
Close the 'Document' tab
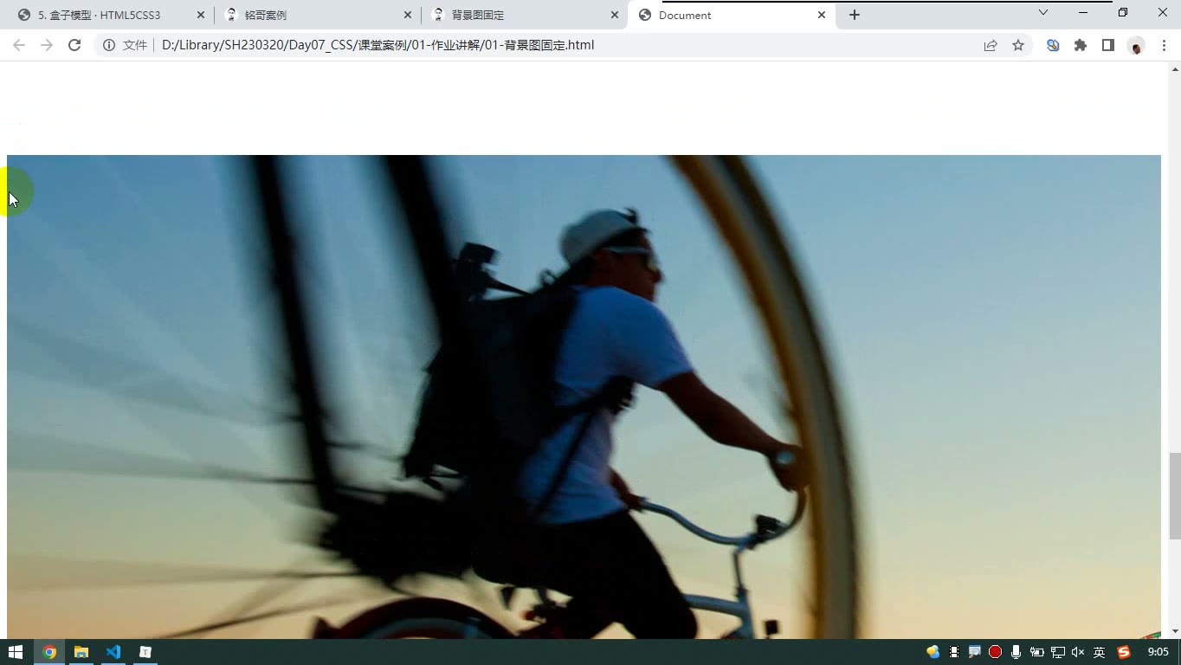pyautogui.click(x=822, y=15)
